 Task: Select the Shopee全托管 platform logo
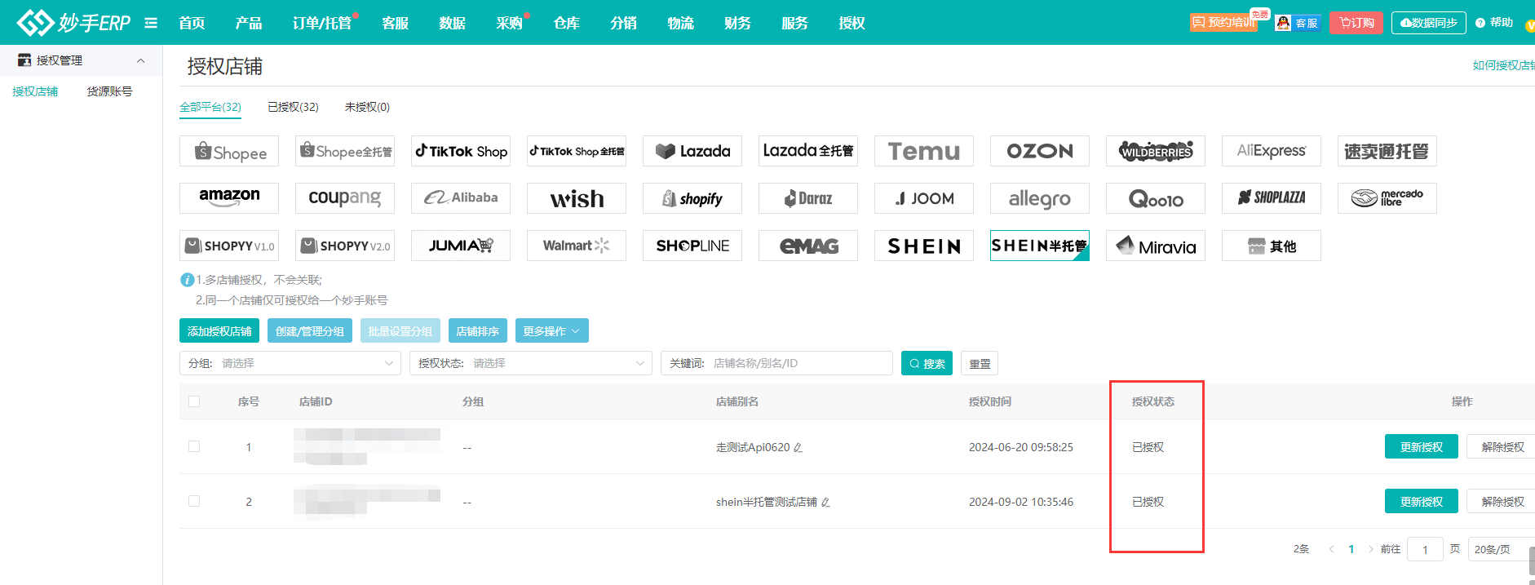(345, 151)
